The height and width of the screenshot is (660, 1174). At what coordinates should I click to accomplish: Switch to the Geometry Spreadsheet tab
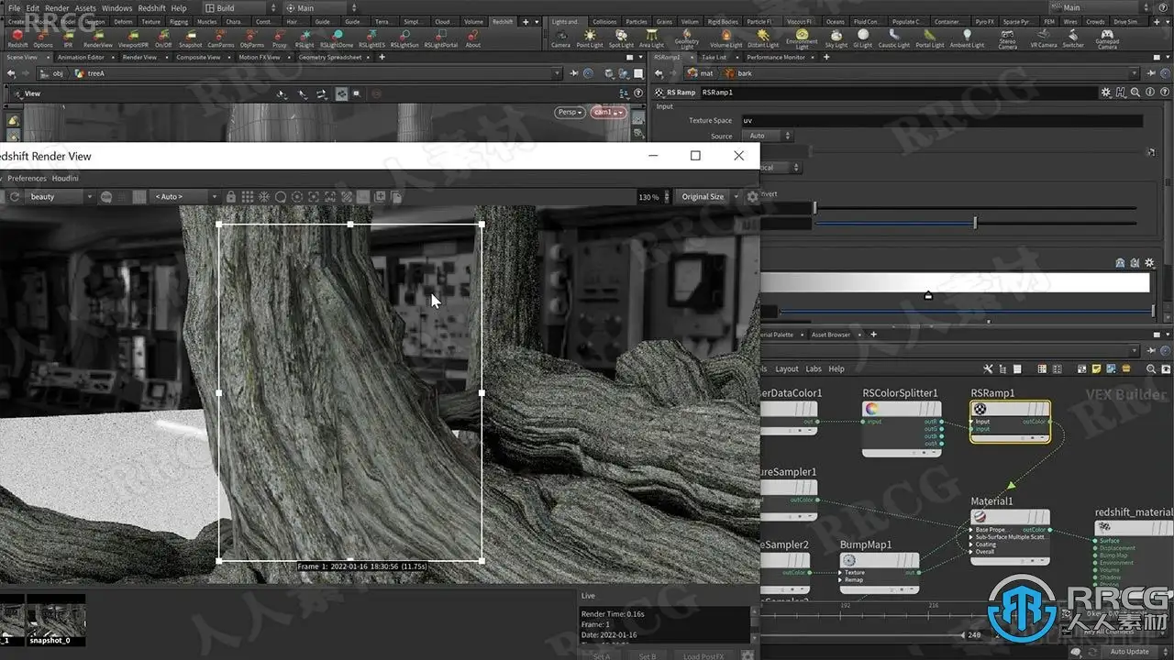tap(330, 57)
